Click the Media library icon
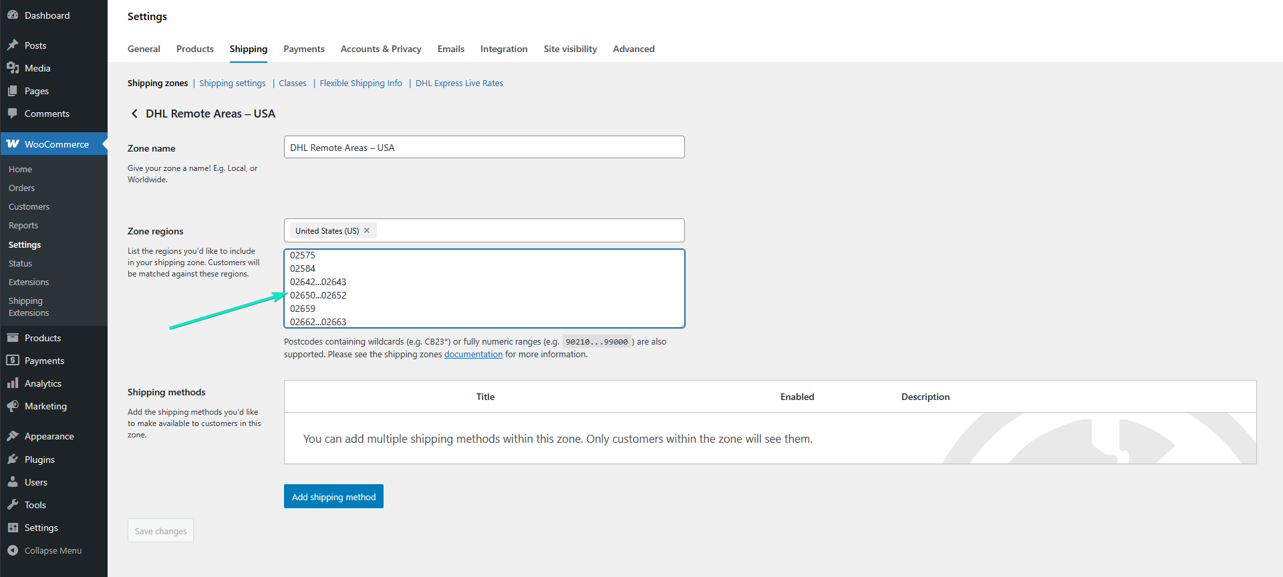The image size is (1283, 577). click(13, 67)
